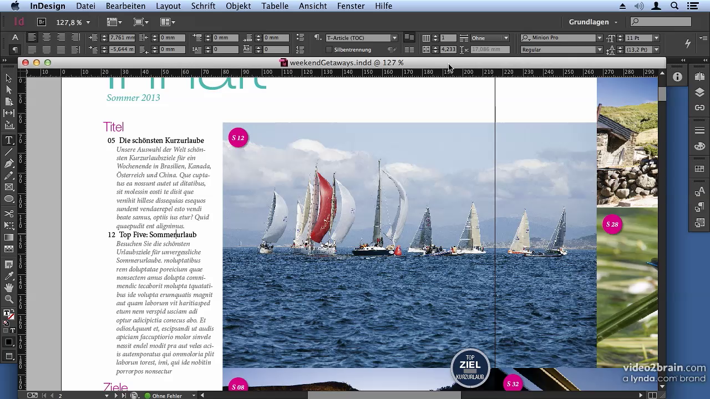710x399 pixels.
Task: Select the Eyedropper tool
Action: tap(9, 276)
